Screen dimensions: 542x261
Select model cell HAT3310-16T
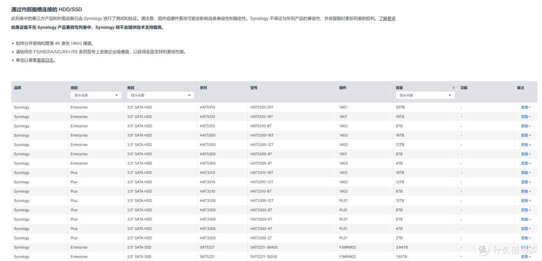261,173
